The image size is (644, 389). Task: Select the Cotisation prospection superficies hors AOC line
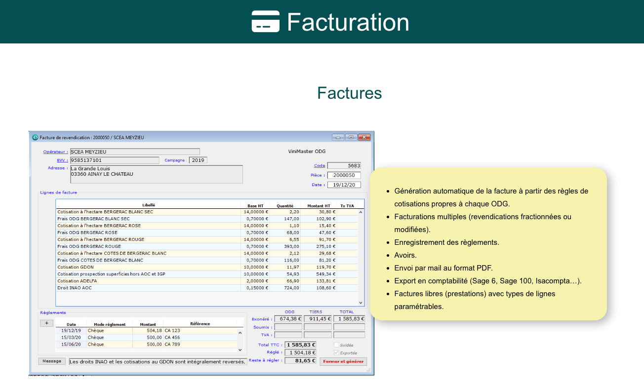click(x=207, y=274)
